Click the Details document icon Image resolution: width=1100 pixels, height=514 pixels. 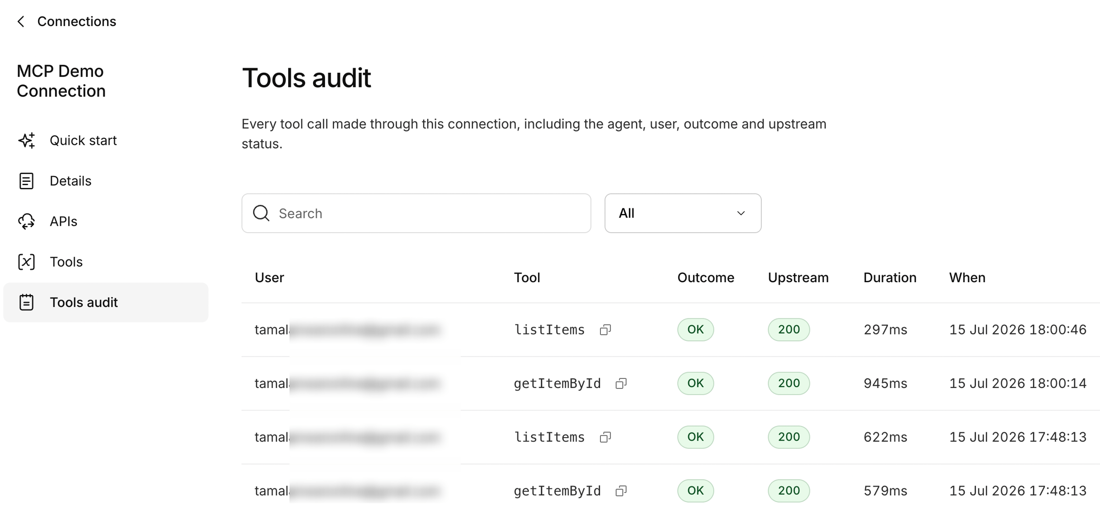pyautogui.click(x=27, y=181)
